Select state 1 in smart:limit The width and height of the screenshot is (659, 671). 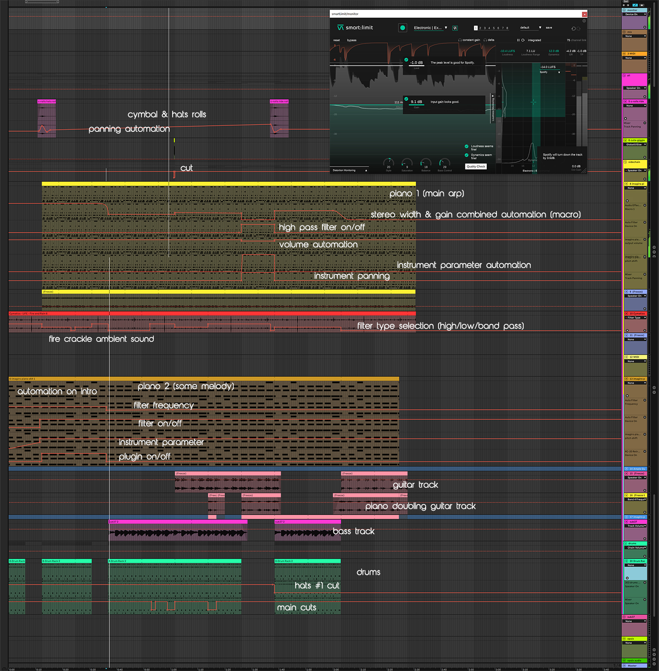click(475, 28)
